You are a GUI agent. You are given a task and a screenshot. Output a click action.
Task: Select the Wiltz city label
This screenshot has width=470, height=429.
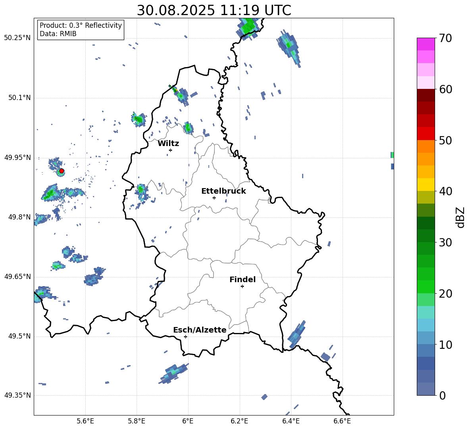pos(168,144)
